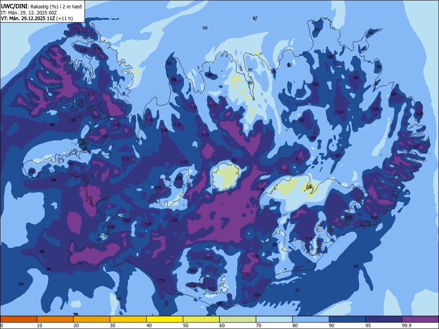Click the '92' humidity value on the map

(289, 65)
